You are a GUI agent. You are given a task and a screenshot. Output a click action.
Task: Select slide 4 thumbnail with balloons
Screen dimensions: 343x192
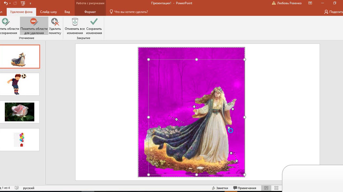click(x=20, y=140)
